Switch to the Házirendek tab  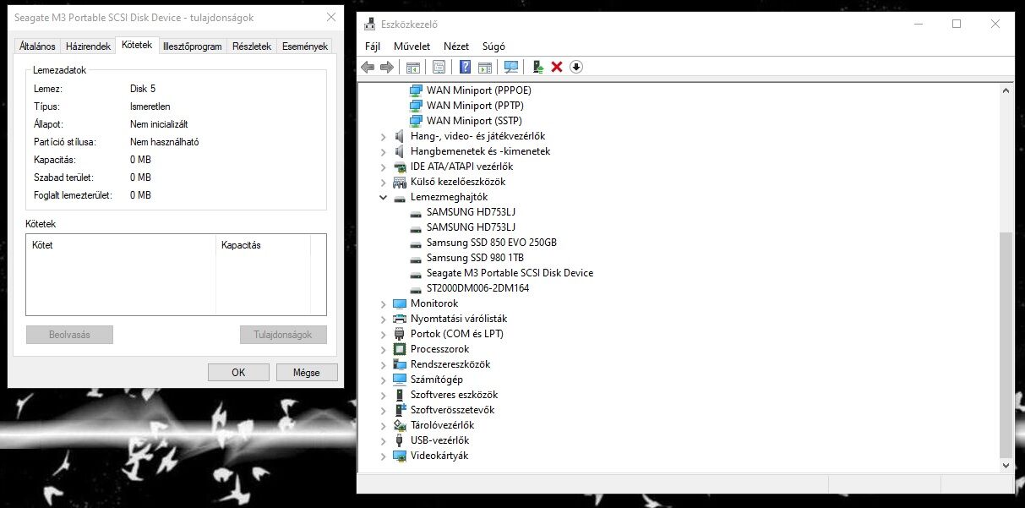89,46
